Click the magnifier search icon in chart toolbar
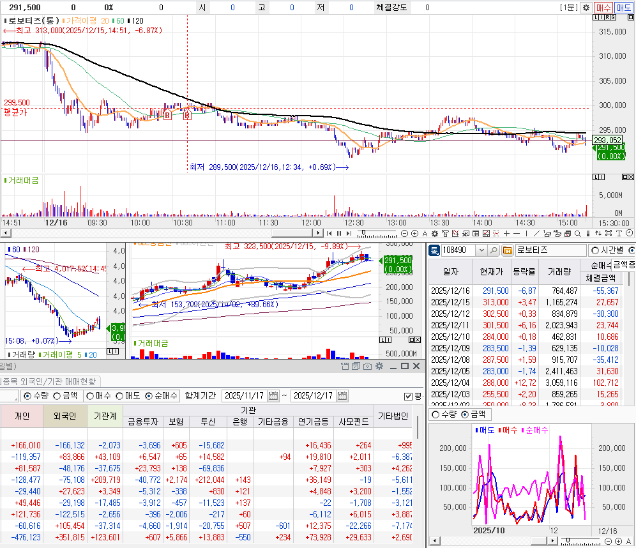 click(578, 233)
